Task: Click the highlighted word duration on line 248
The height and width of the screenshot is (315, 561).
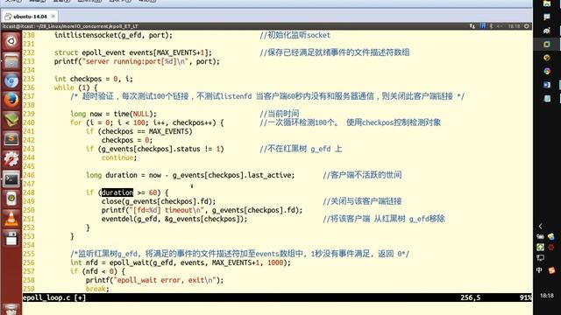Action: (117, 192)
